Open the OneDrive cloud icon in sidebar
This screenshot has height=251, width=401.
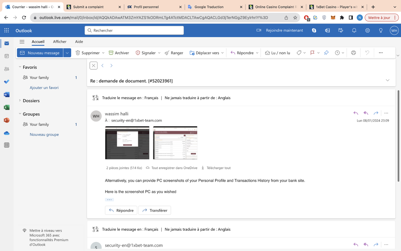tap(7, 133)
